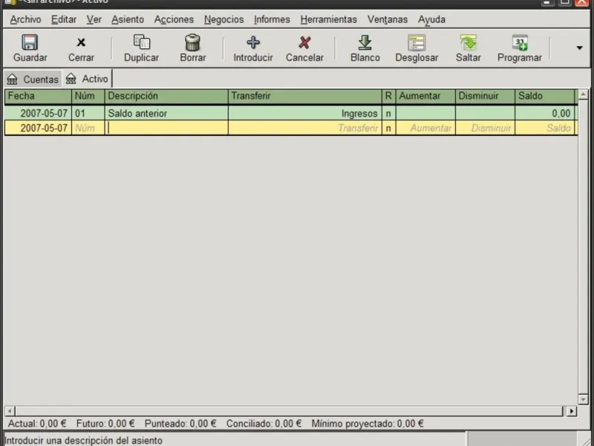Open the Ventanas menu
This screenshot has width=594, height=446.
pos(387,19)
